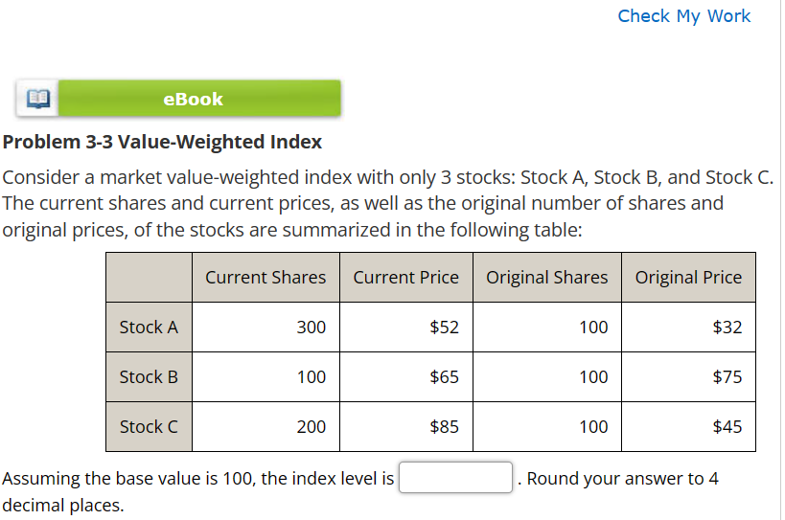
Task: Click Stock B original price $75
Action: click(x=727, y=377)
